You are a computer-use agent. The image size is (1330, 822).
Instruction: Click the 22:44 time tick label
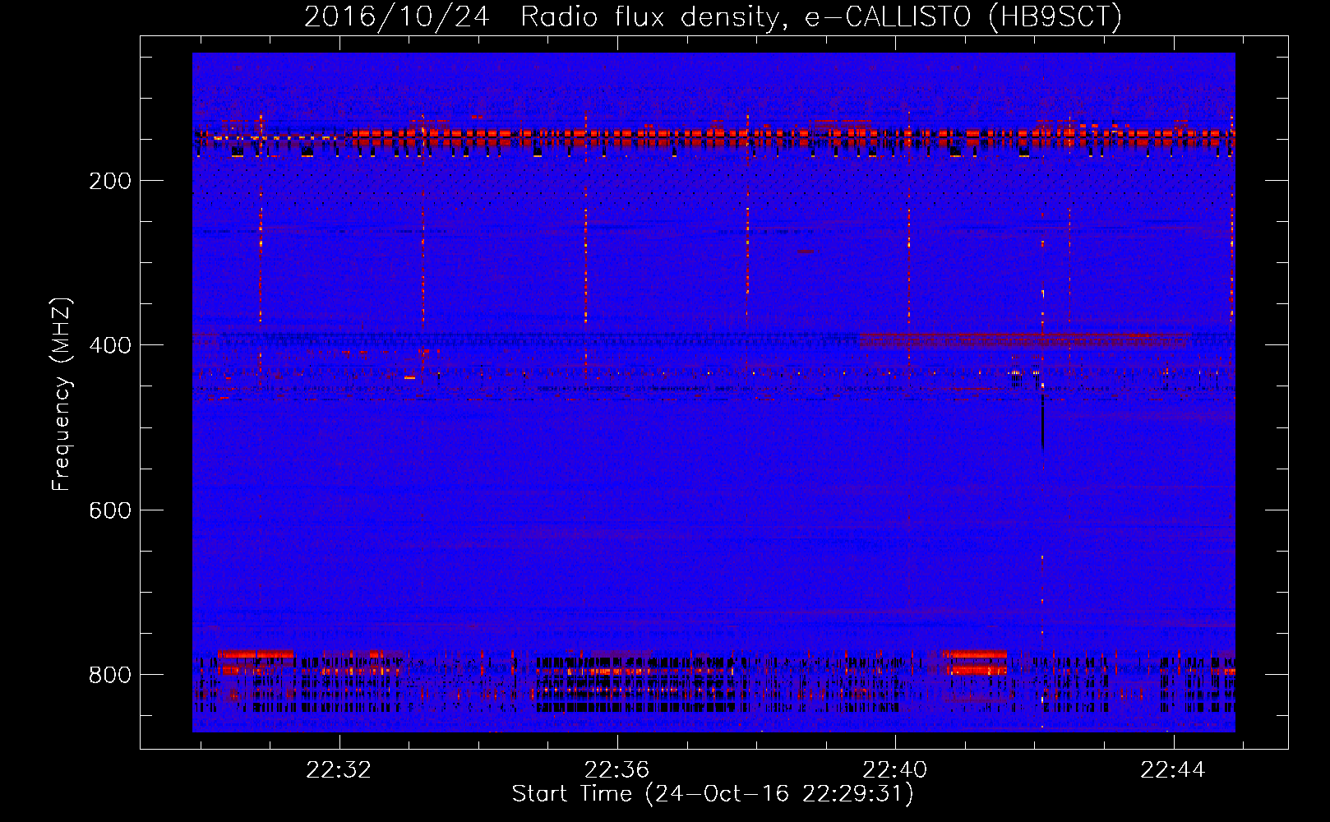pyautogui.click(x=1173, y=769)
